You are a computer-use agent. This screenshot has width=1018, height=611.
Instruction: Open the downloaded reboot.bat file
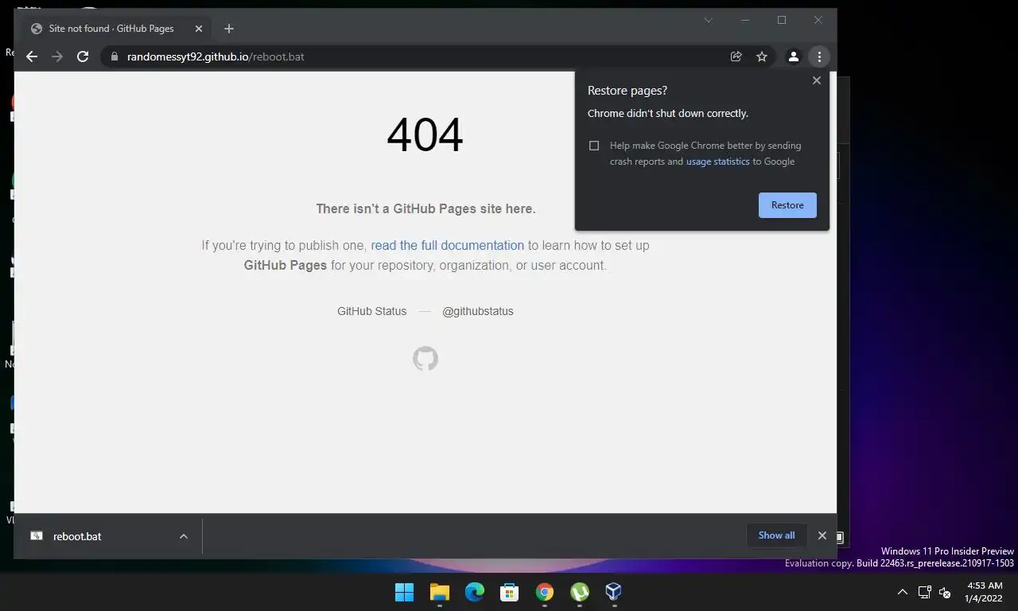(x=77, y=536)
